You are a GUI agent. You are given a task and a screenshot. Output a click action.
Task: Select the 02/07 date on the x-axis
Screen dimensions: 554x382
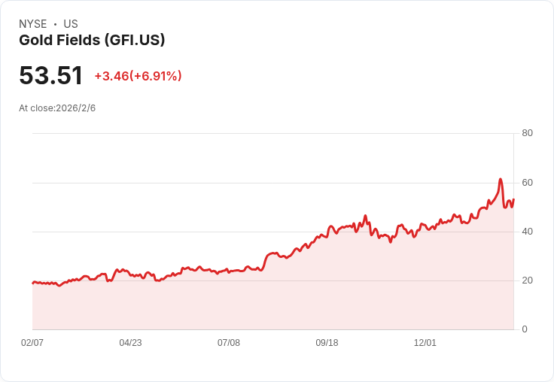coord(32,343)
